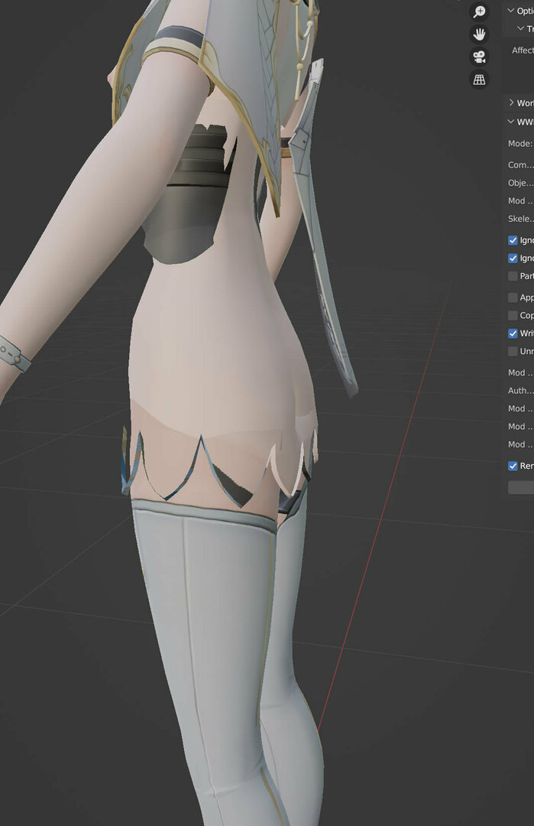This screenshot has height=826, width=534.
Task: Click the "Auth..." label
Action: click(521, 390)
